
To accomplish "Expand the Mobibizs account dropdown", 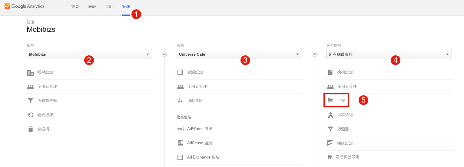I will click(89, 54).
